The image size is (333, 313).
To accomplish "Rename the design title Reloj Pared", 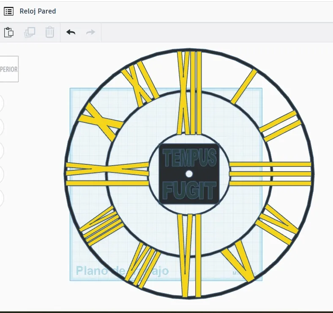I will coord(38,11).
